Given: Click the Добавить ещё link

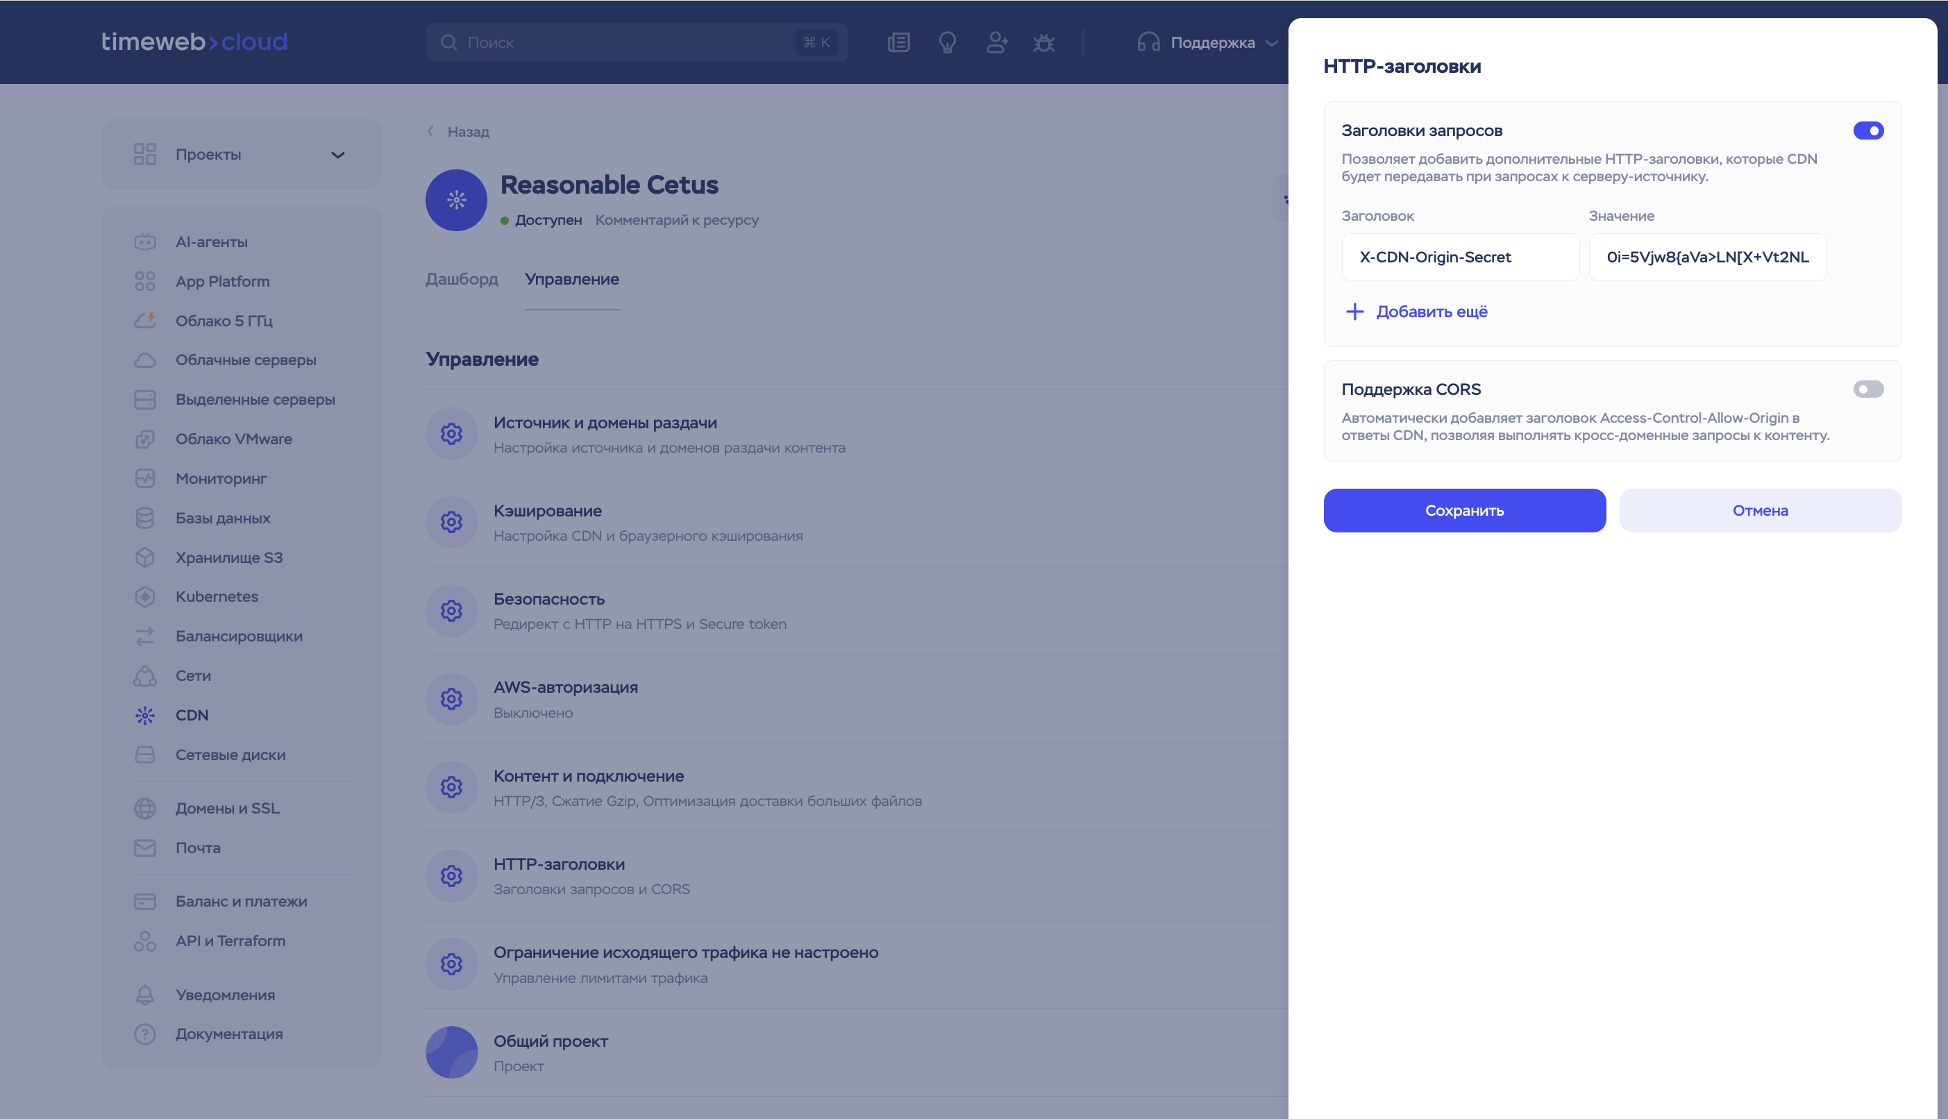Looking at the screenshot, I should click(1416, 311).
